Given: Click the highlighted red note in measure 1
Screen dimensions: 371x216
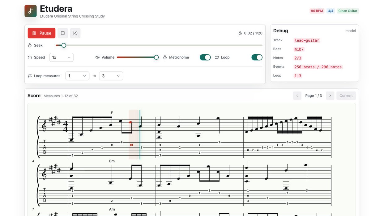Looking at the screenshot, I should 130,122.
